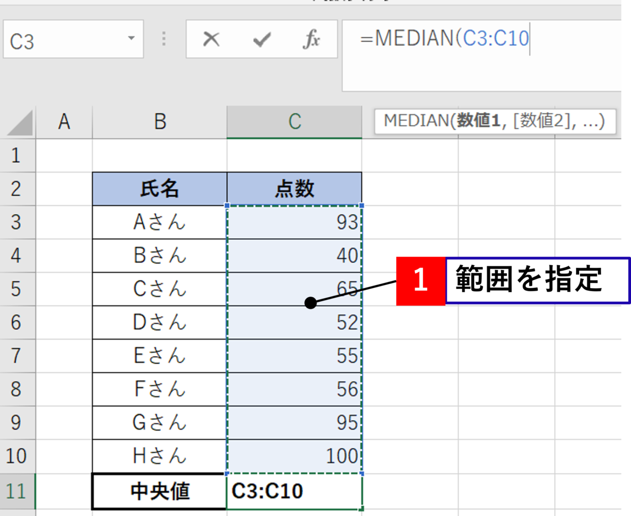Click the 中央値 label cell
The width and height of the screenshot is (631, 516).
click(x=160, y=491)
